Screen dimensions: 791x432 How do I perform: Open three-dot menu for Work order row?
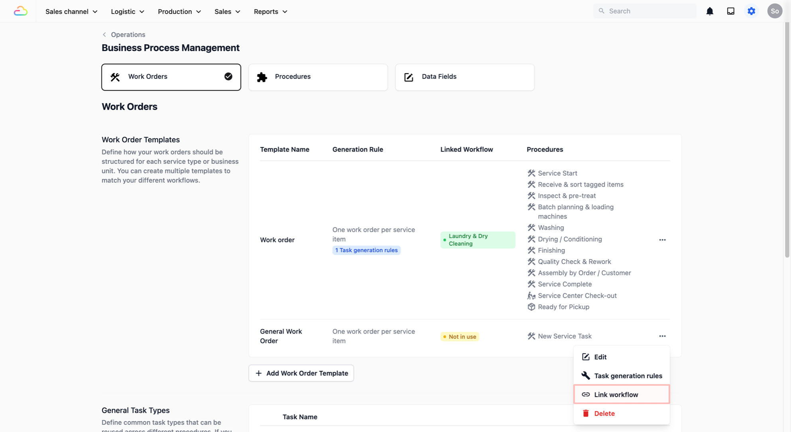(x=662, y=240)
